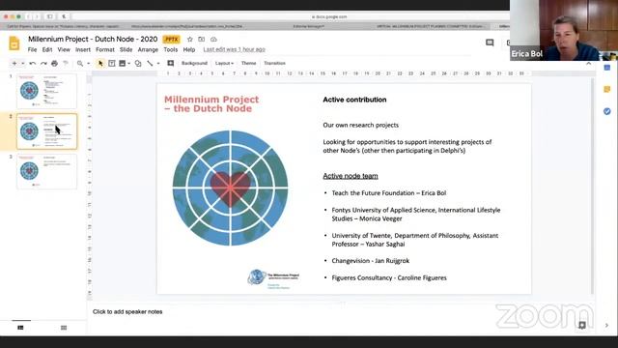Click the speaker notes field

tap(341, 311)
